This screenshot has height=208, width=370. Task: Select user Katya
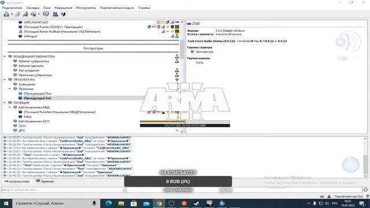(x=27, y=117)
